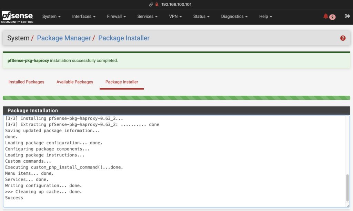Click the logout arrow icon

(347, 16)
